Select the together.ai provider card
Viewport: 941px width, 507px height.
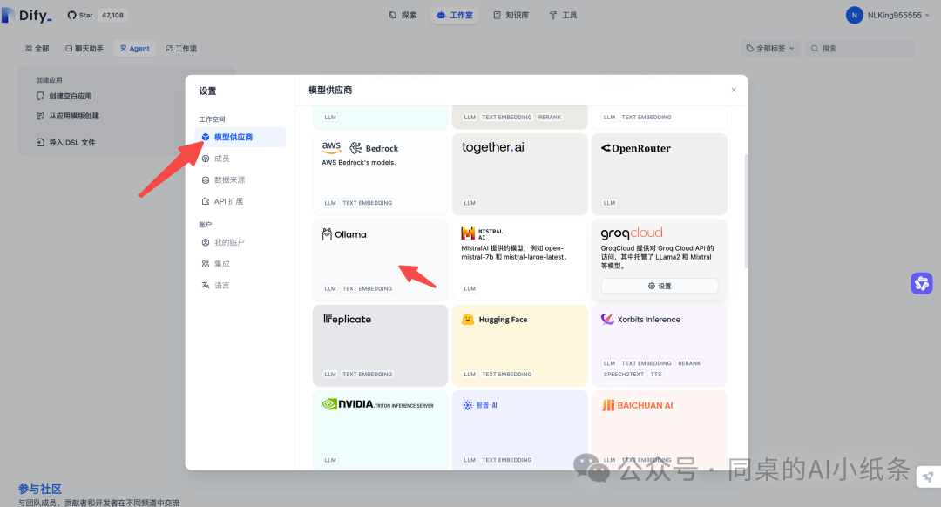(519, 174)
